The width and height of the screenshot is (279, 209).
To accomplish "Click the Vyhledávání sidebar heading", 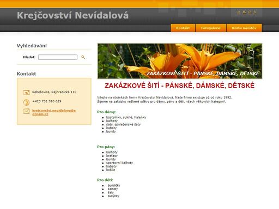I will pos(32,46).
